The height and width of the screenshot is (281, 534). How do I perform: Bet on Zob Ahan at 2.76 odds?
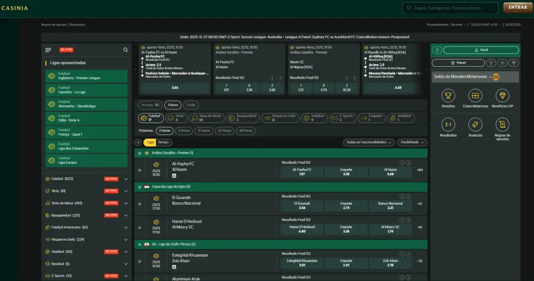pyautogui.click(x=390, y=263)
